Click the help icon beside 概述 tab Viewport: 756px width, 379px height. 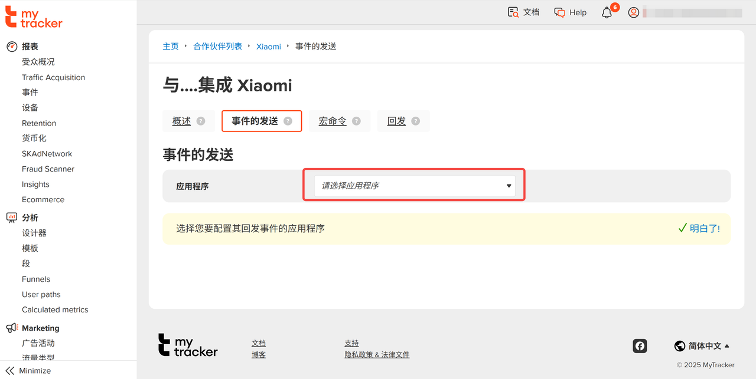click(x=201, y=121)
